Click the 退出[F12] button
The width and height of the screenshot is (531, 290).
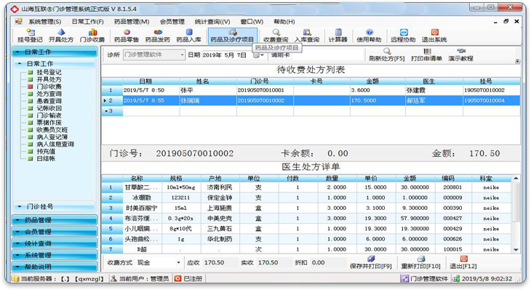[x=463, y=263]
